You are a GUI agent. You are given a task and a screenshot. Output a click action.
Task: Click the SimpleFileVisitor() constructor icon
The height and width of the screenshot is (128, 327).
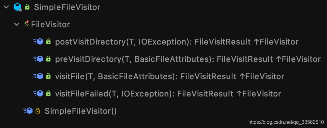pyautogui.click(x=28, y=111)
